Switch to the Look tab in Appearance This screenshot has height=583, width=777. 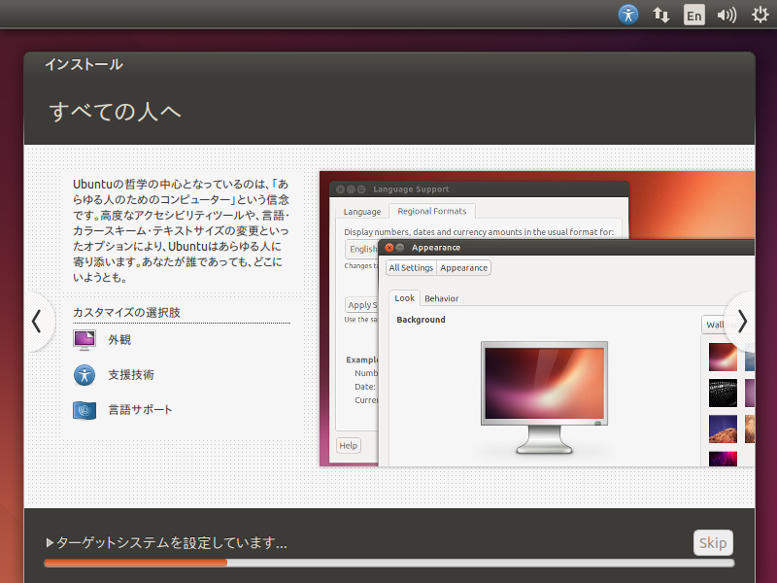click(404, 298)
